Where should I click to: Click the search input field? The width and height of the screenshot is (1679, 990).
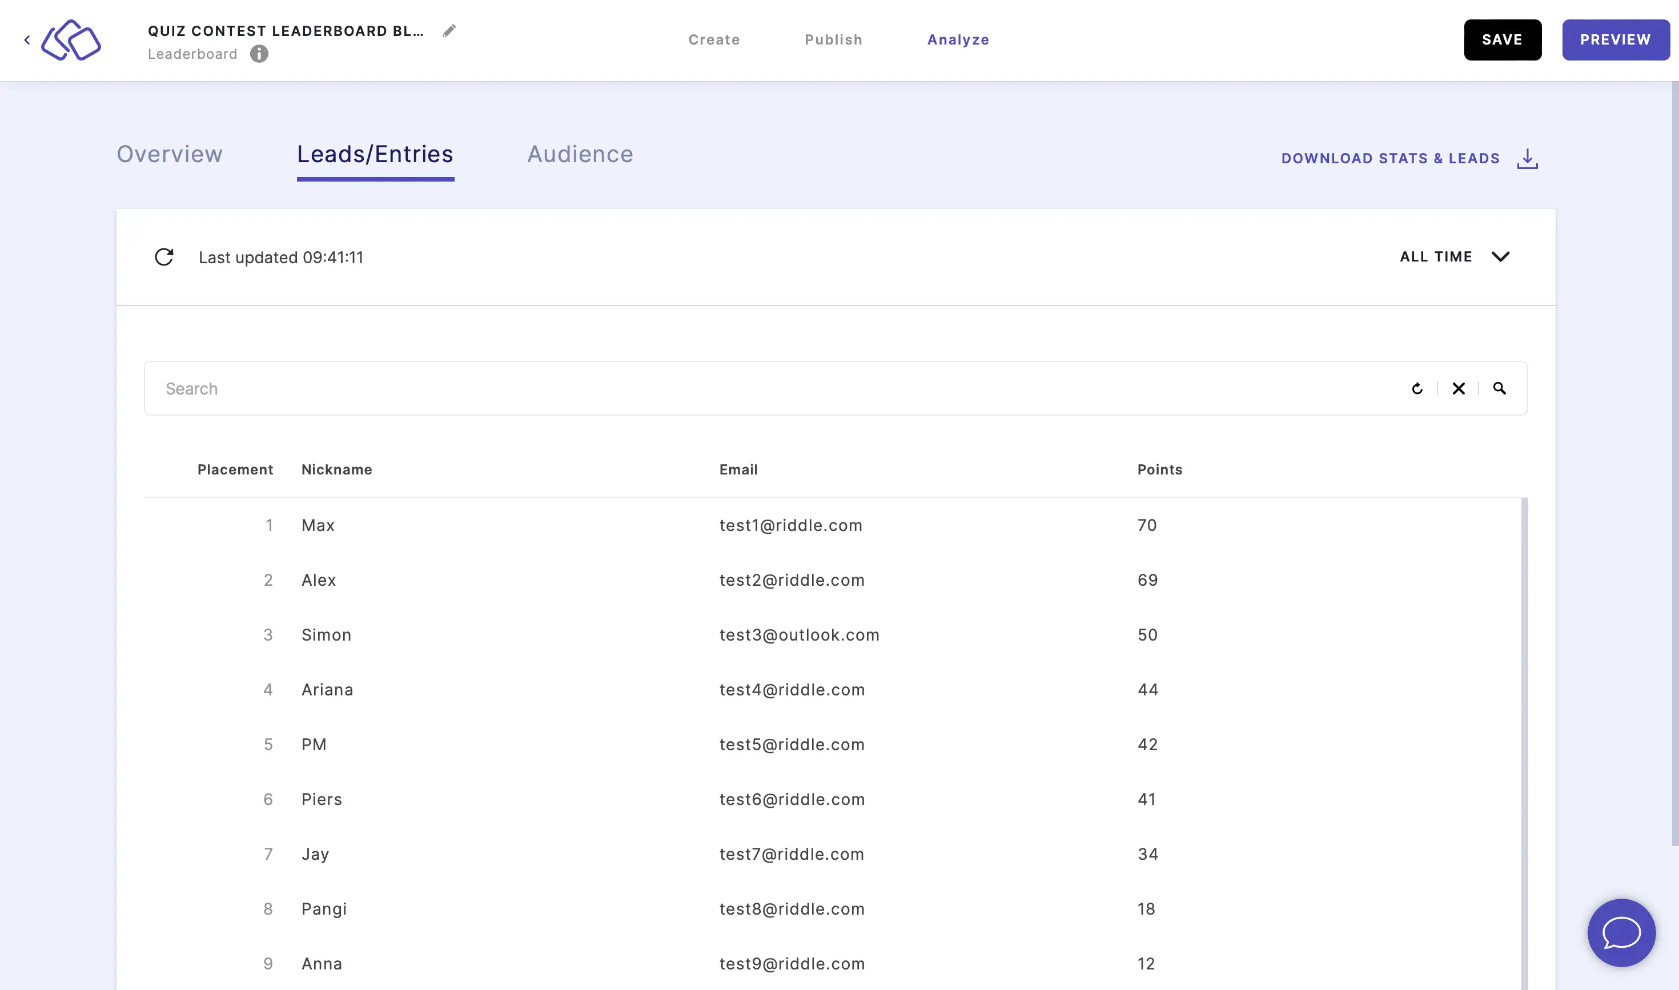[x=779, y=387]
